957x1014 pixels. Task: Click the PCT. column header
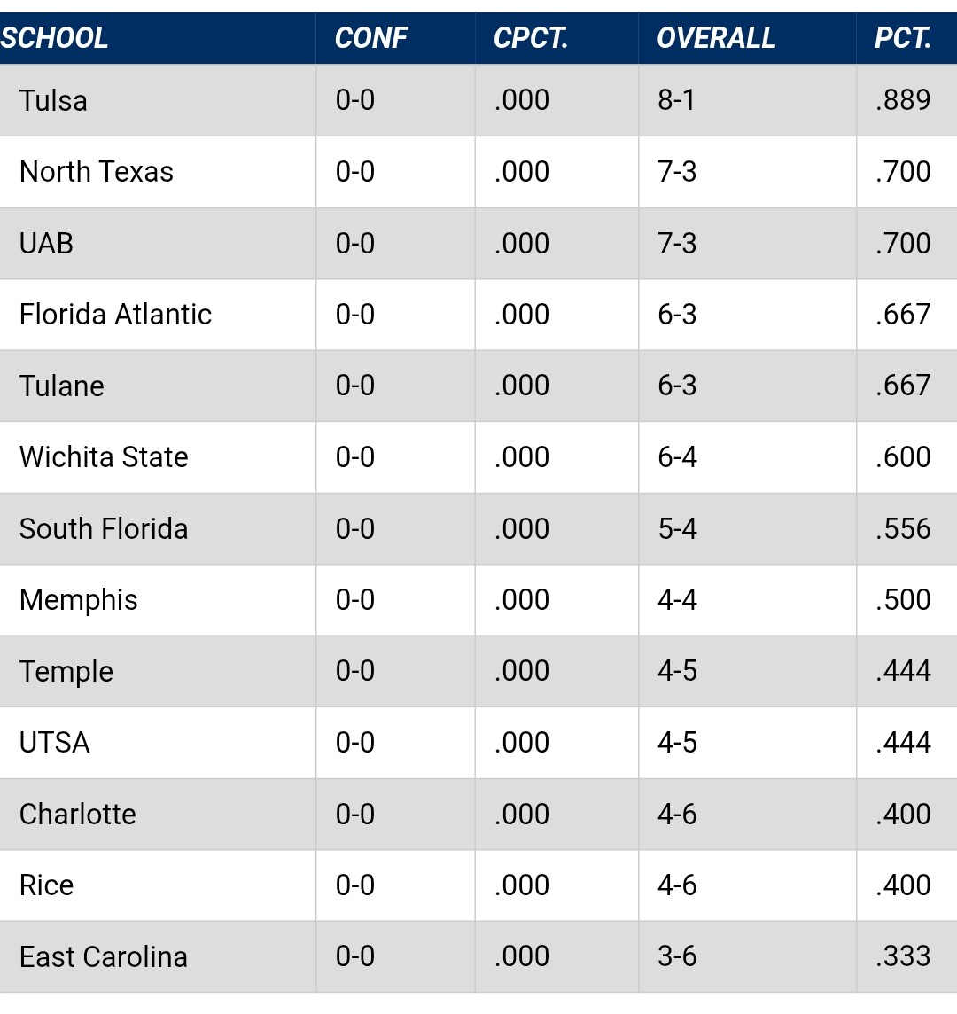[902, 38]
